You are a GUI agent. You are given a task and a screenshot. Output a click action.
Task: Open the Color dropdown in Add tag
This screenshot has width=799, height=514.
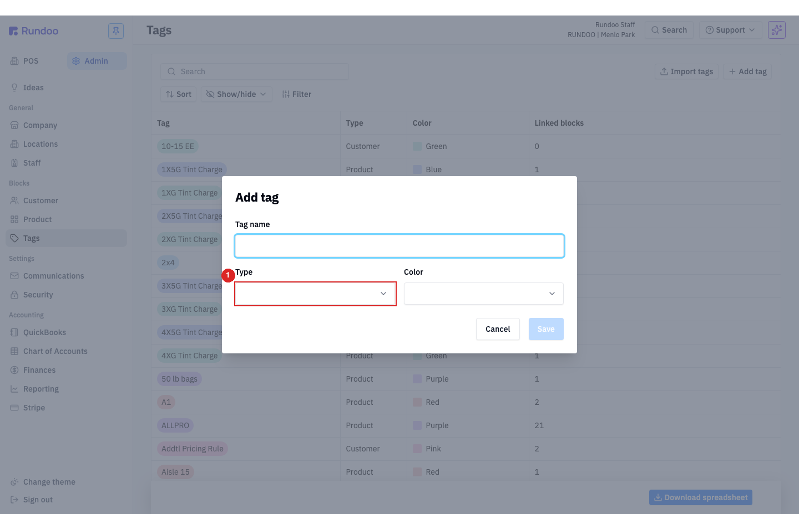[484, 294]
